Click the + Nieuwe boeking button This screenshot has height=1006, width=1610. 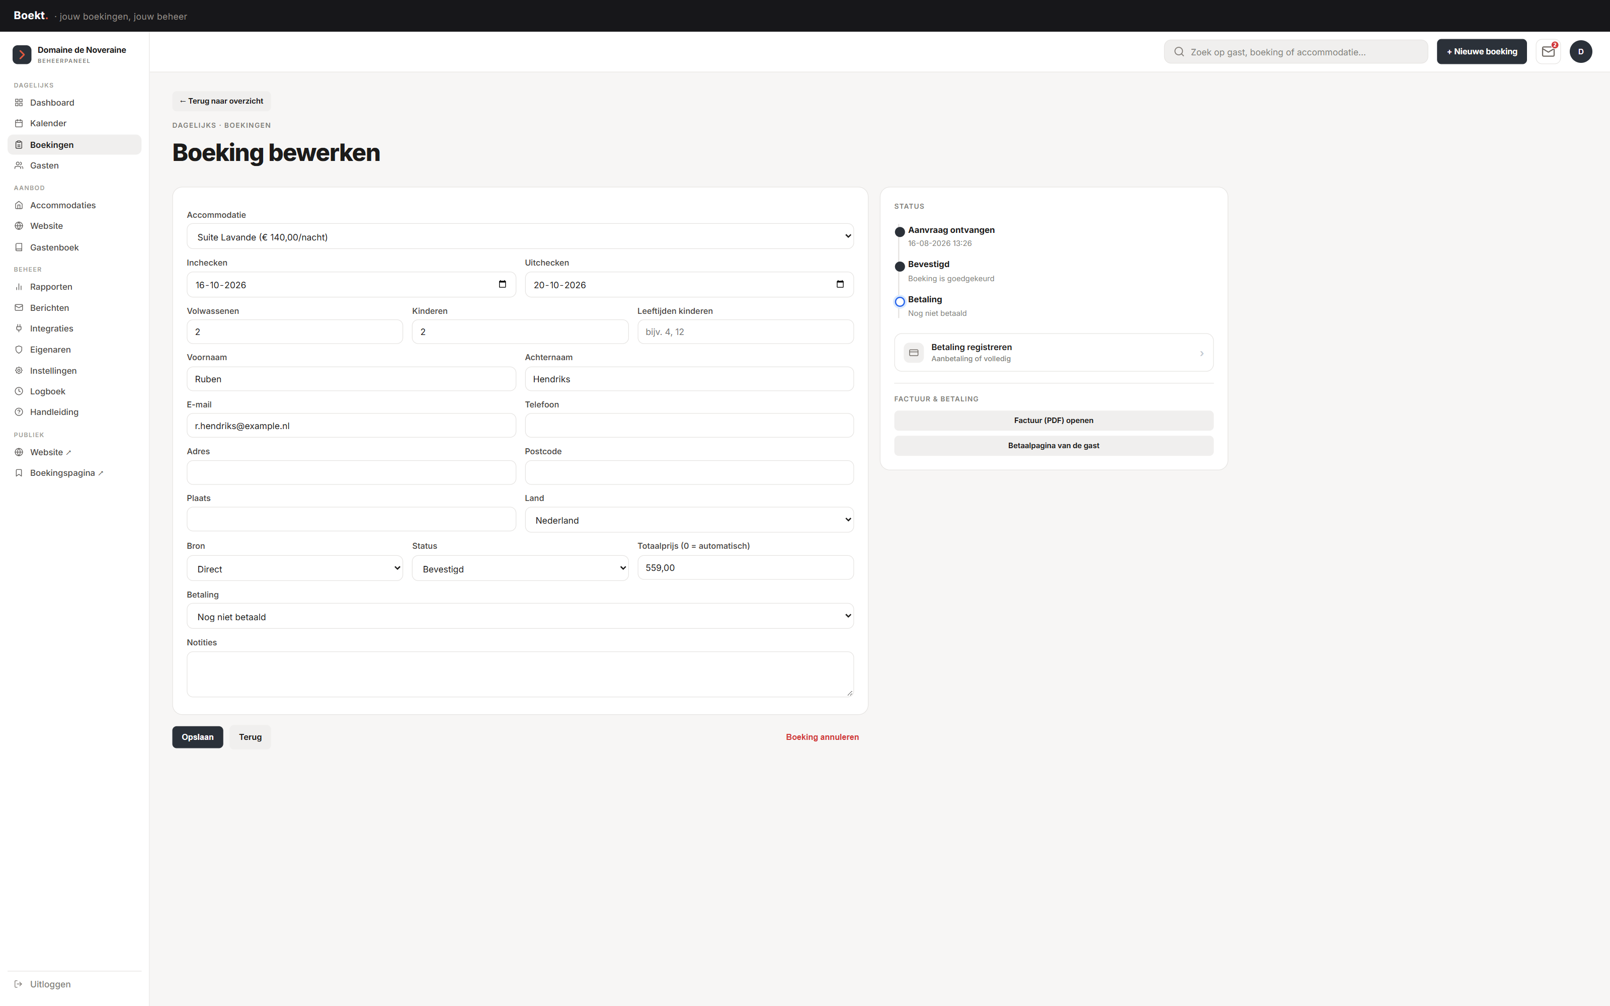[x=1482, y=52]
